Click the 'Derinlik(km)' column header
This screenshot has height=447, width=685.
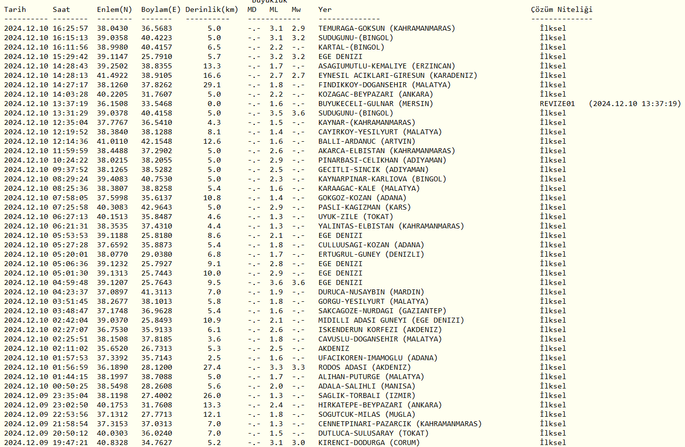(212, 9)
